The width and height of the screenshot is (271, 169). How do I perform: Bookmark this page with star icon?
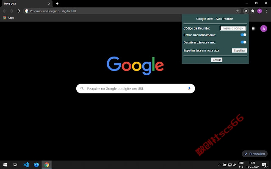[238, 11]
